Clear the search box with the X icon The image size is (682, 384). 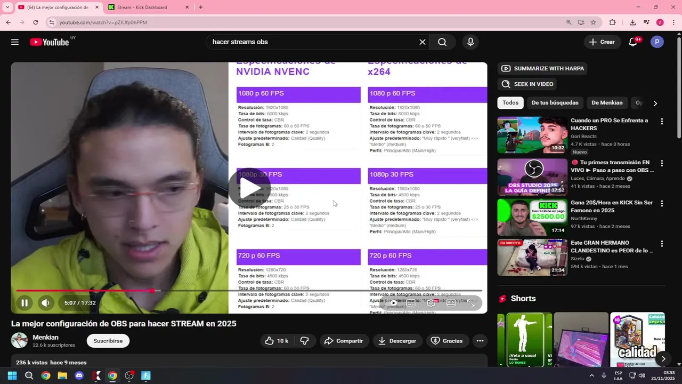(423, 42)
